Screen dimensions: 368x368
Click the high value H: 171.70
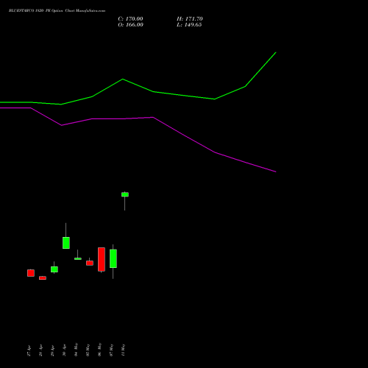tap(190, 19)
